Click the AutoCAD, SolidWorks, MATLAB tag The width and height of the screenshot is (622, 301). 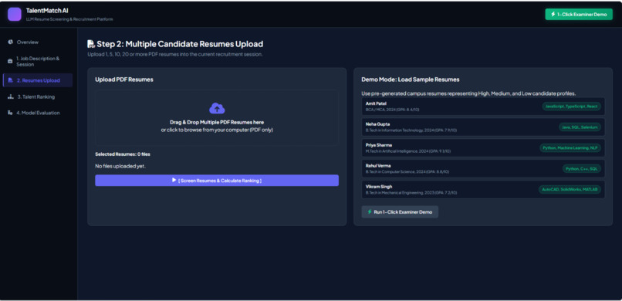tap(570, 190)
